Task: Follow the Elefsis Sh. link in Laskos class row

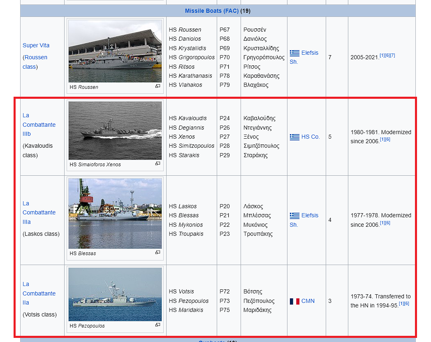Action: coord(304,220)
